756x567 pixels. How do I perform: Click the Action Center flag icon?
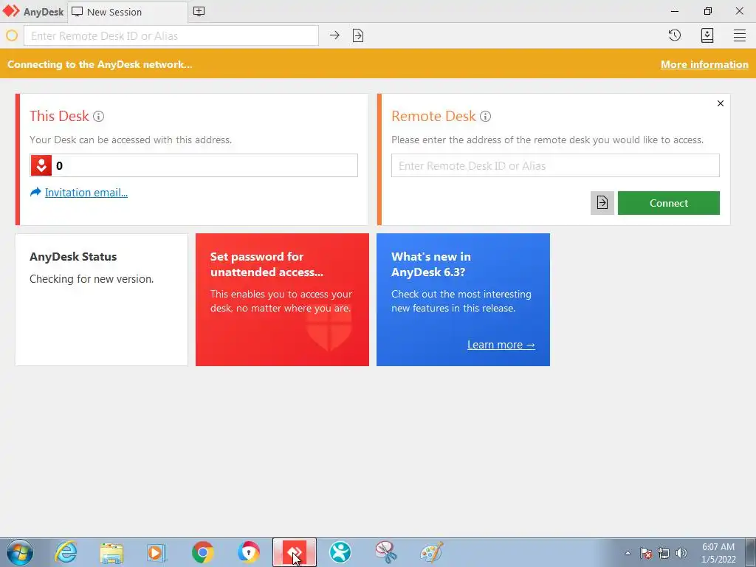click(646, 553)
